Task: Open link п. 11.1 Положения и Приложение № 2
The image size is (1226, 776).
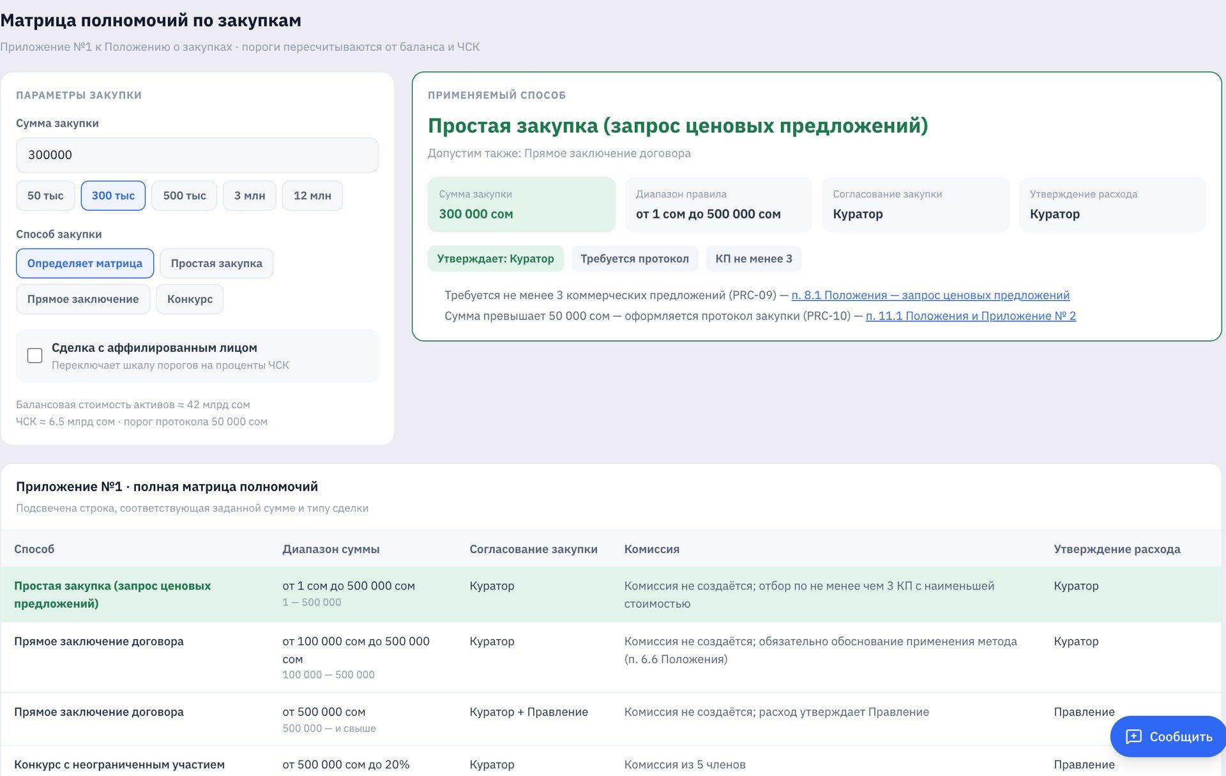Action: coord(971,316)
